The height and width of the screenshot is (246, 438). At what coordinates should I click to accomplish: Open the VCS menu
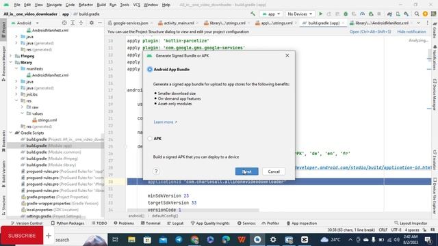(x=136, y=5)
